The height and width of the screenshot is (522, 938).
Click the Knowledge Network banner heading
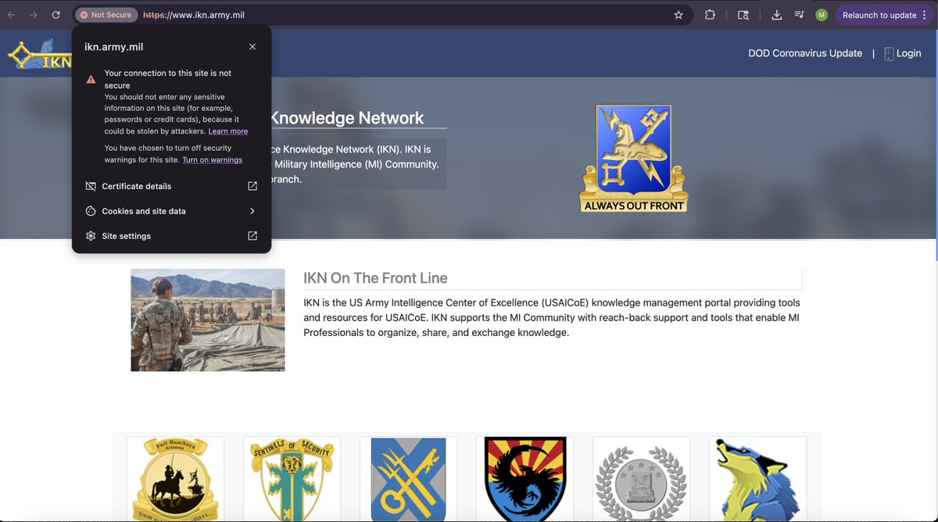coord(347,118)
